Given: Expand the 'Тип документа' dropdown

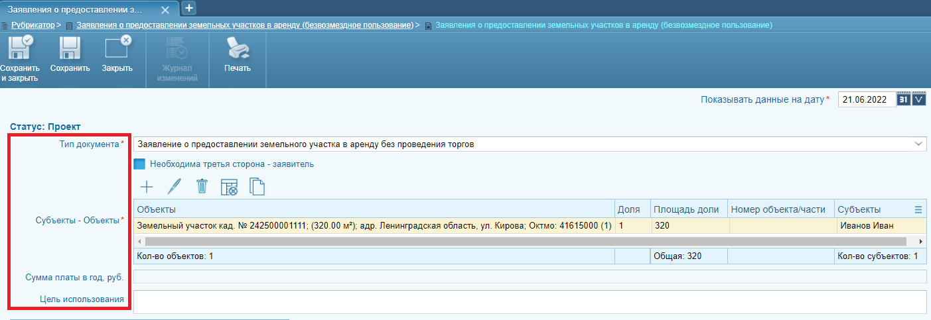Looking at the screenshot, I should (918, 144).
